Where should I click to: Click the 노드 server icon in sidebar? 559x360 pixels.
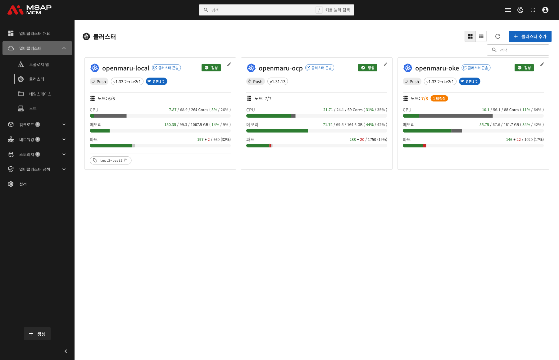[21, 108]
